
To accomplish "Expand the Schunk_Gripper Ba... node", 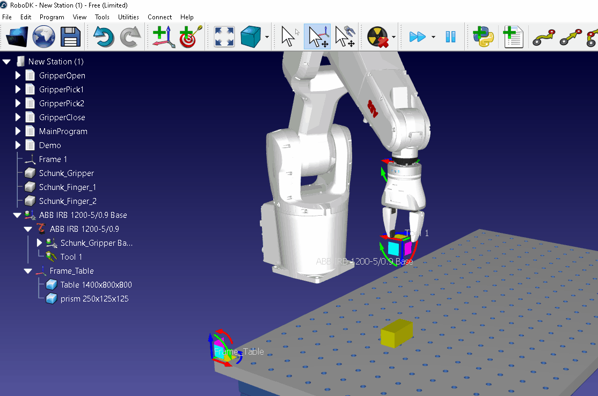I will [39, 243].
